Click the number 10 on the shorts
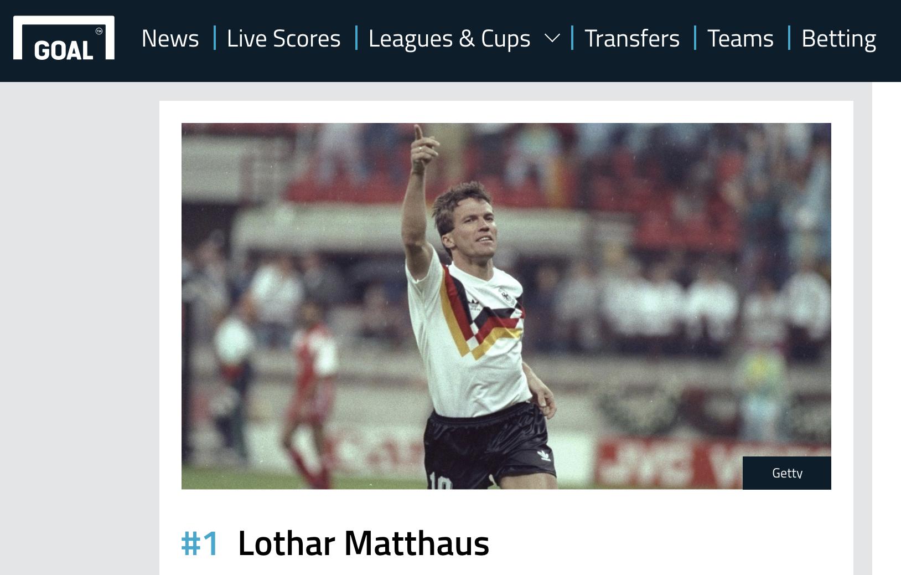 point(440,480)
